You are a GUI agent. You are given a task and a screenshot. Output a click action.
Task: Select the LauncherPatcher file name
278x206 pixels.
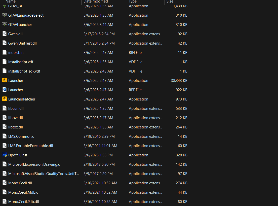(22, 99)
